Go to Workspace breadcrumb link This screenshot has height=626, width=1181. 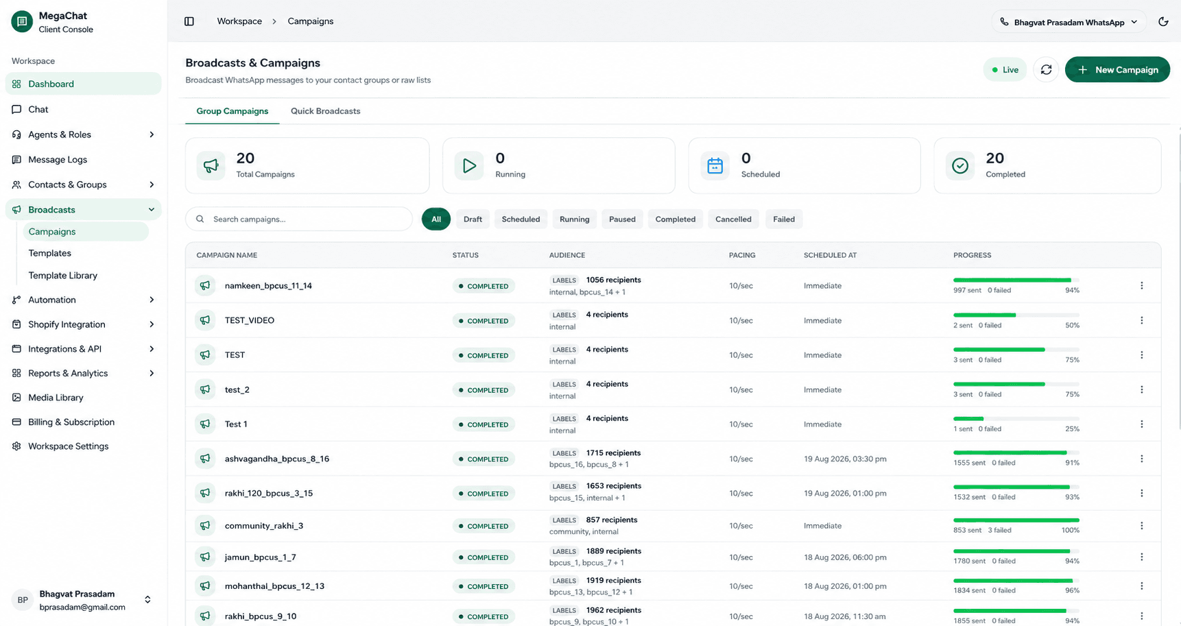tap(239, 21)
